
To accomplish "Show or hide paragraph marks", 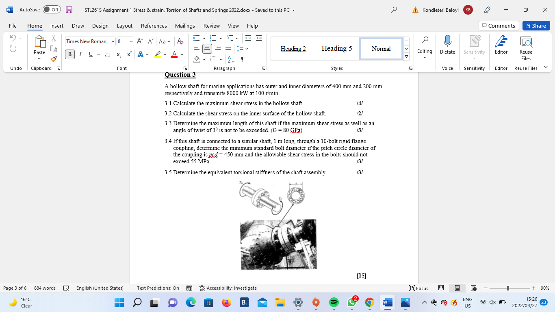I will (x=243, y=59).
